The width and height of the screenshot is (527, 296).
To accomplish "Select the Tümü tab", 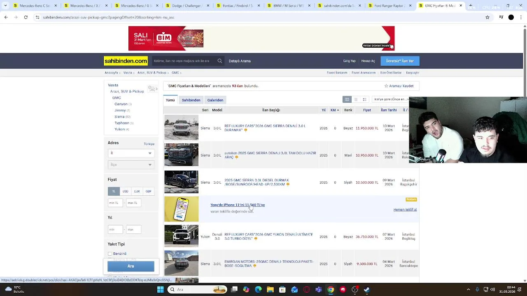I will point(170,100).
